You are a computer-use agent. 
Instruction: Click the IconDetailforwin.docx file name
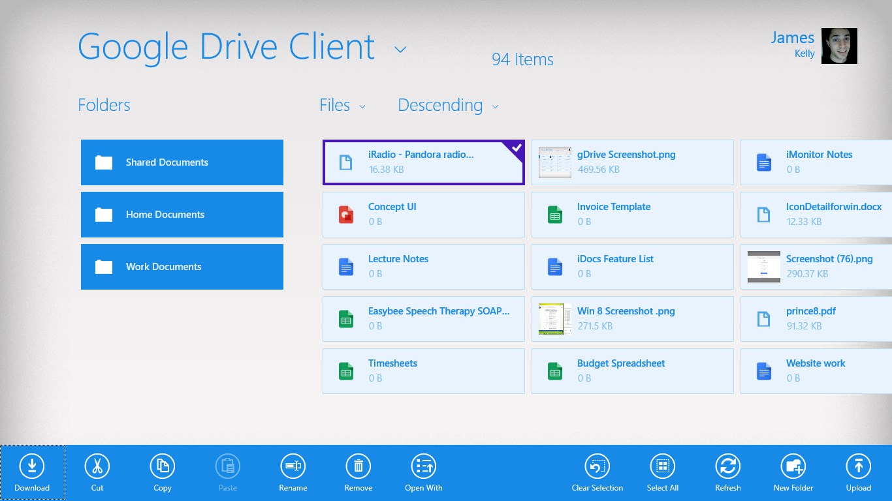[x=834, y=207]
